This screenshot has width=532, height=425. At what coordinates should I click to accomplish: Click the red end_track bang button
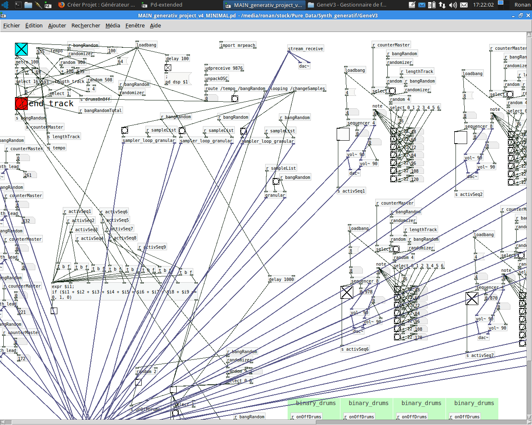click(x=21, y=103)
